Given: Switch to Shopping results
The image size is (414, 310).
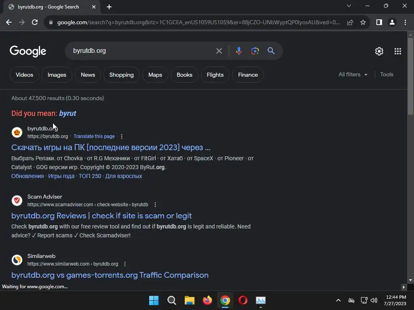Looking at the screenshot, I should (x=121, y=75).
